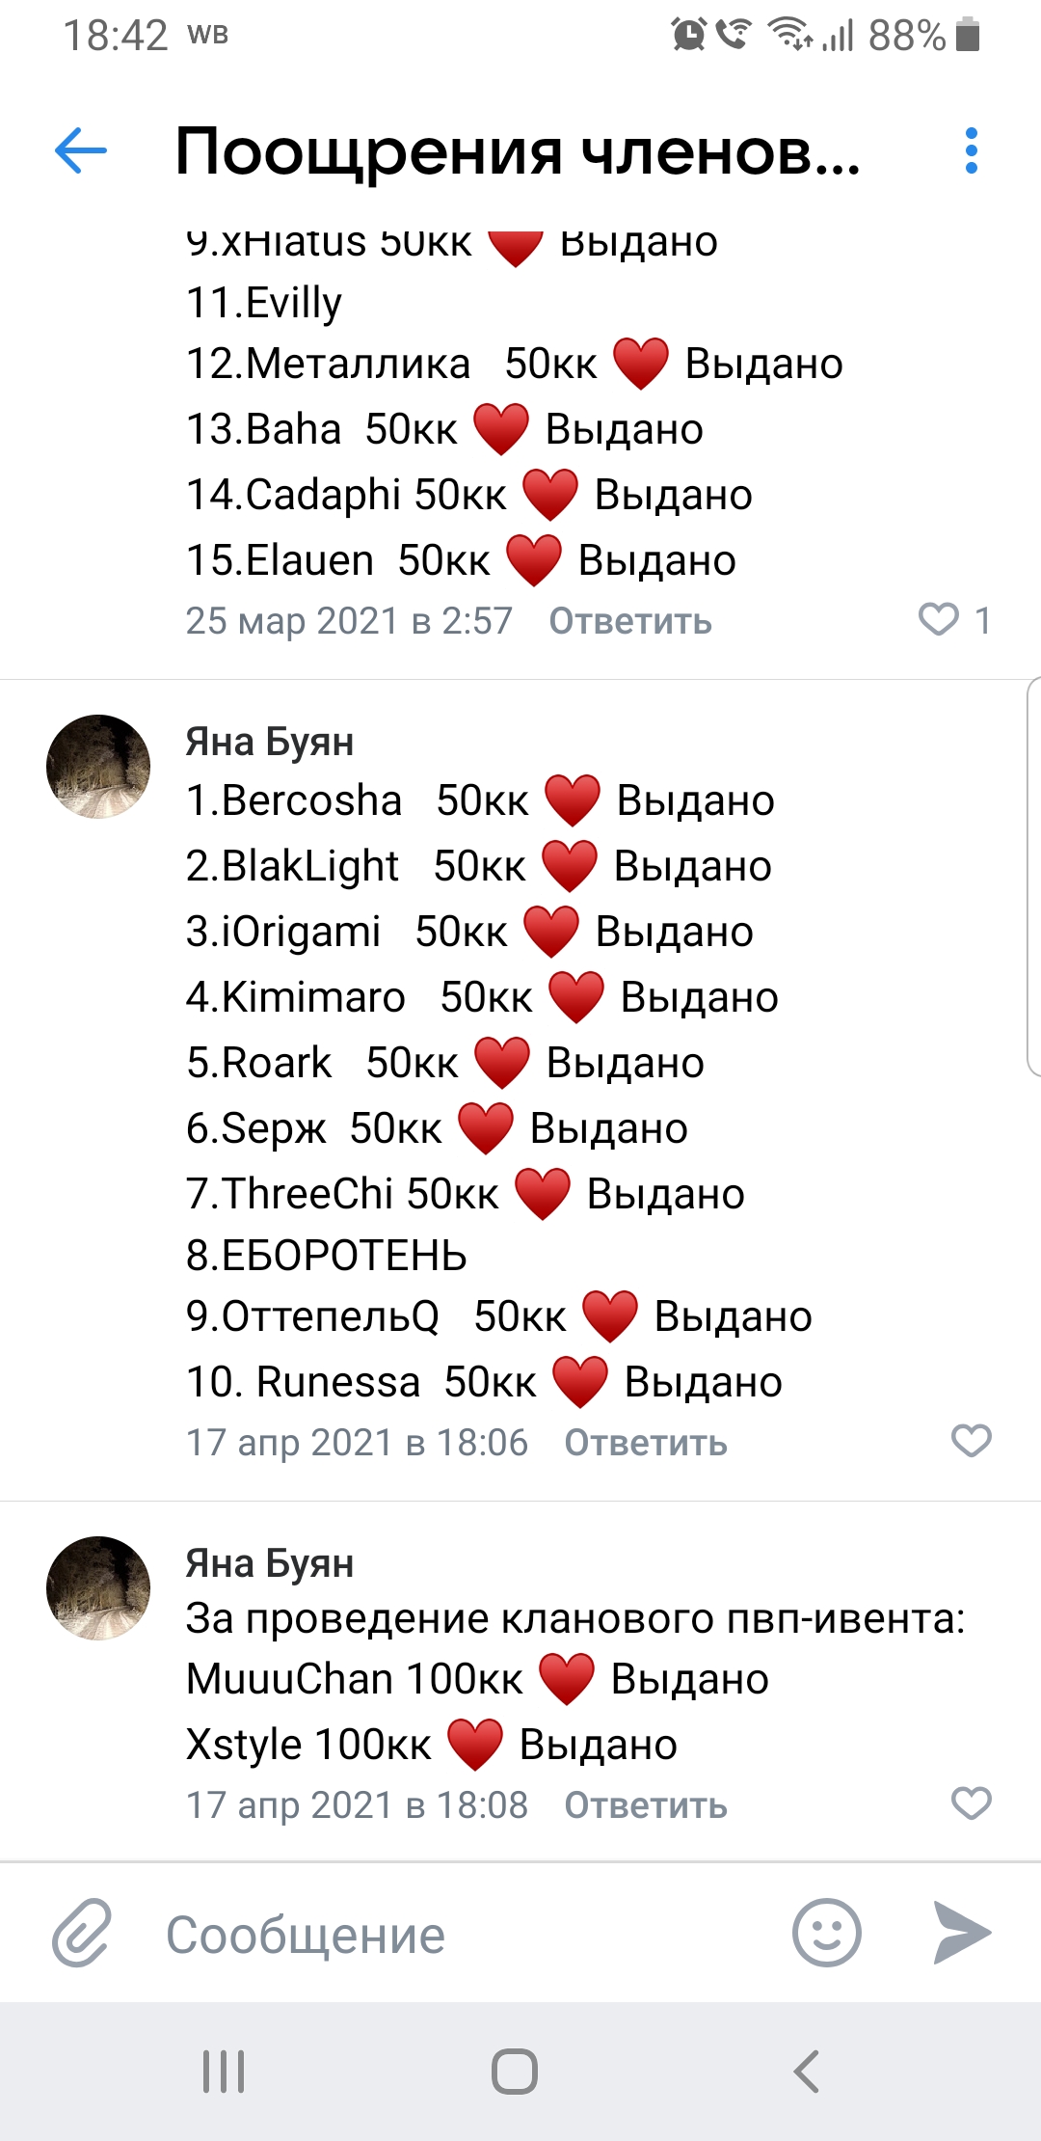Open Яна Буян avatar on Bercosha list
The width and height of the screenshot is (1041, 2141).
click(x=98, y=767)
